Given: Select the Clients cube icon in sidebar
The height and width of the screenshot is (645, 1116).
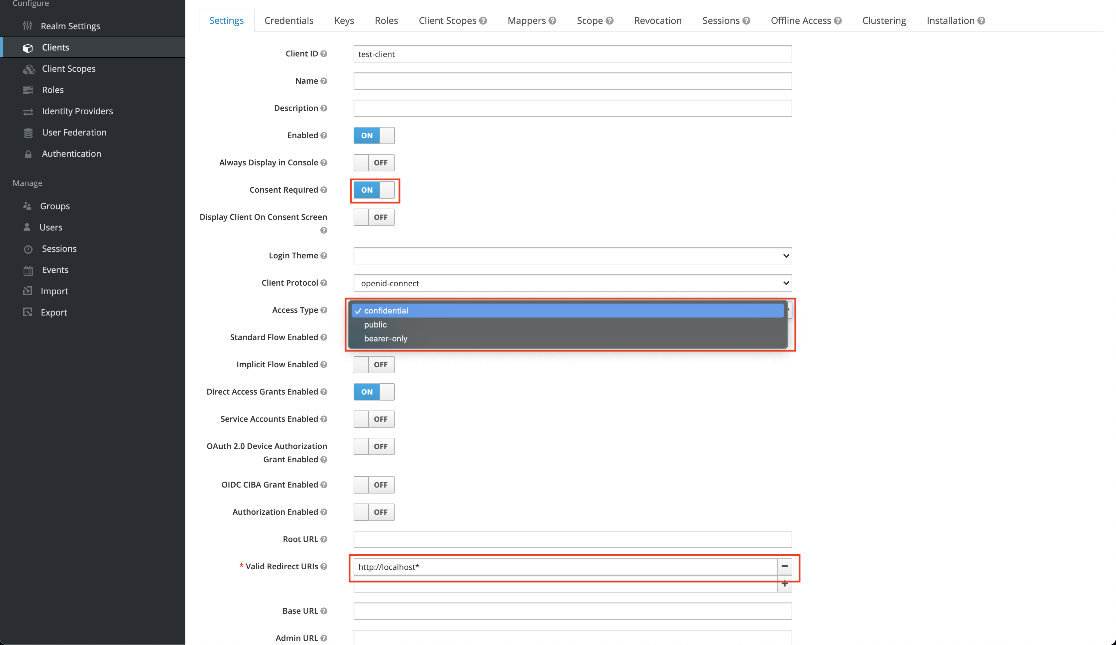Looking at the screenshot, I should (x=28, y=47).
